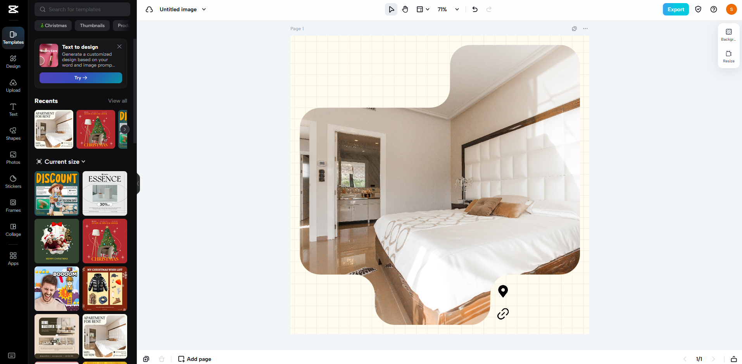Click View all recents link
Image resolution: width=742 pixels, height=364 pixels.
(117, 101)
